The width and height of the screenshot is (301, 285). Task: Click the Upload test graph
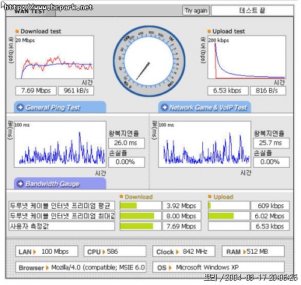[247, 57]
